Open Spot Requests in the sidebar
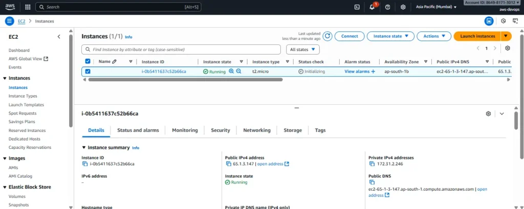This screenshot has width=524, height=209. click(23, 113)
